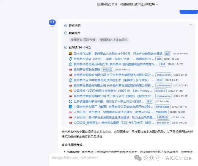Click the 中国能源报 source badge

[x=161, y=112]
